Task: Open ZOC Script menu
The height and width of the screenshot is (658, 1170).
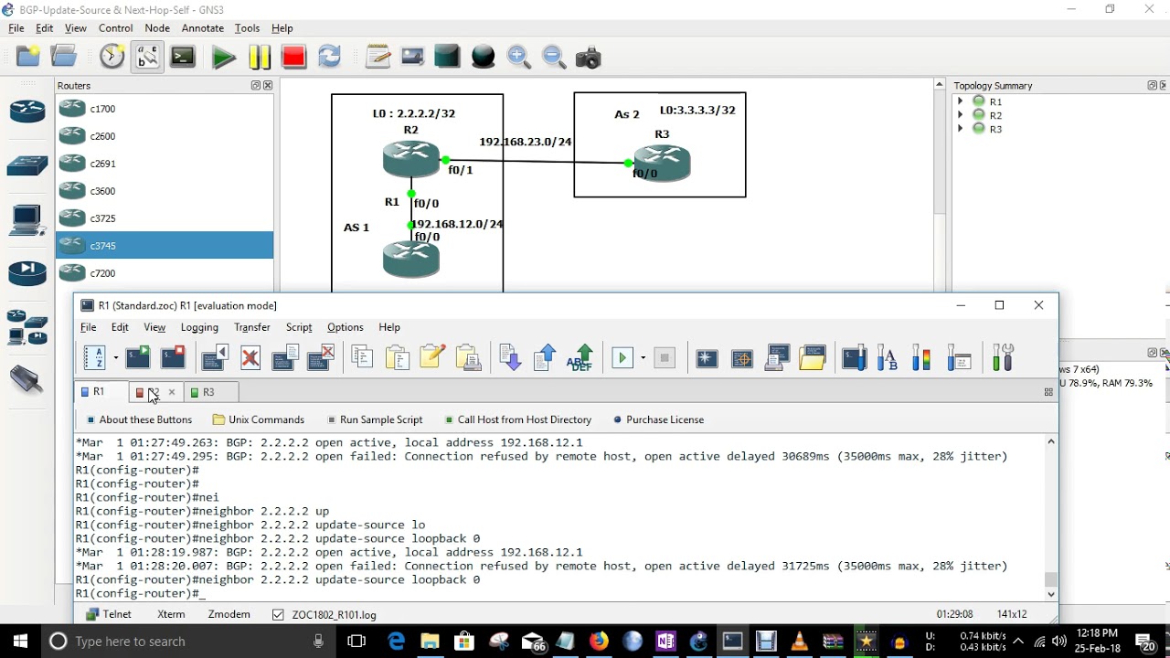Action: coord(299,327)
